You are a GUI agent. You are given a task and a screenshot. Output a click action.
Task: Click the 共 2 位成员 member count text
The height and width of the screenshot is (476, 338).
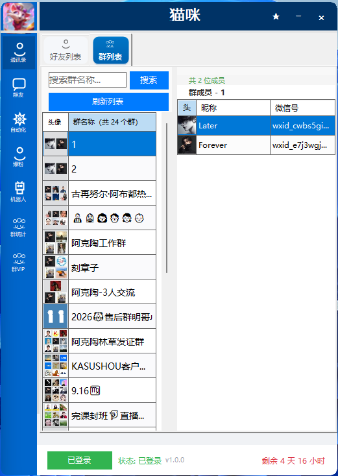coord(207,80)
